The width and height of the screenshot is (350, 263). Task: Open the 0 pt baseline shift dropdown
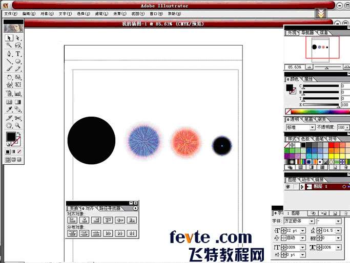coord(303,254)
